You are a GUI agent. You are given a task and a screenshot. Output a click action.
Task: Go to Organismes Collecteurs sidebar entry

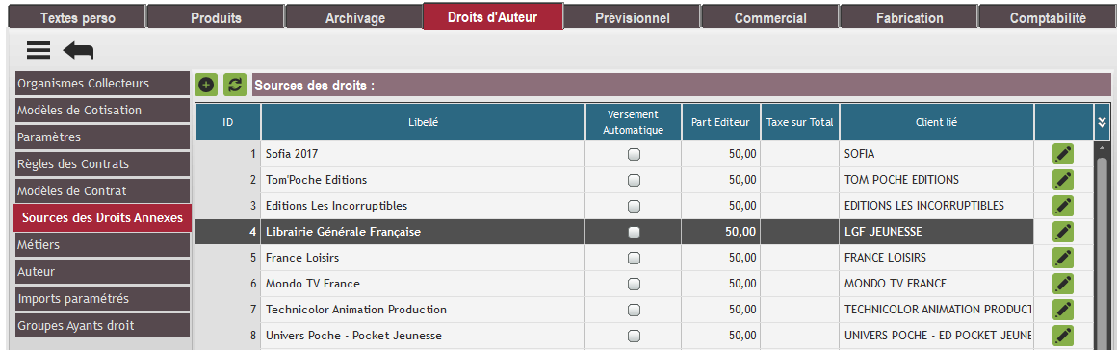(x=102, y=84)
